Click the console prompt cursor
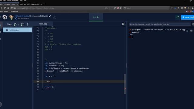 [x=132, y=37]
